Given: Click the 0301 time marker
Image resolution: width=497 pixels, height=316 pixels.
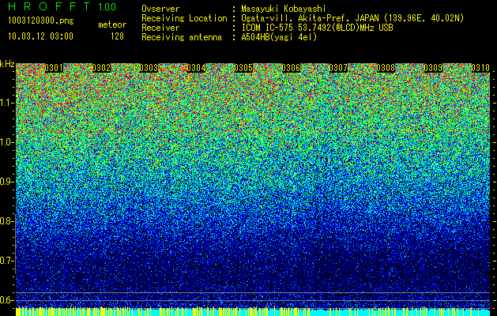Looking at the screenshot, I should point(54,68).
